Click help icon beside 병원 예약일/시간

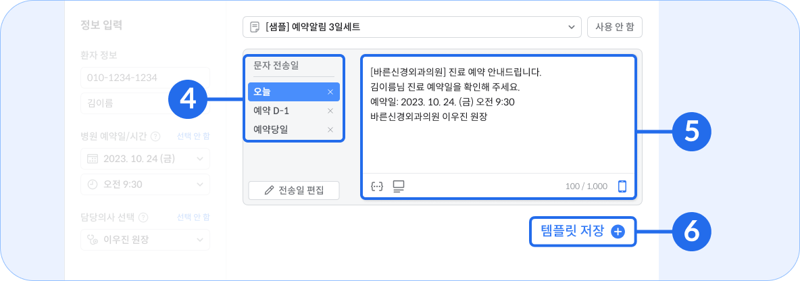[156, 136]
